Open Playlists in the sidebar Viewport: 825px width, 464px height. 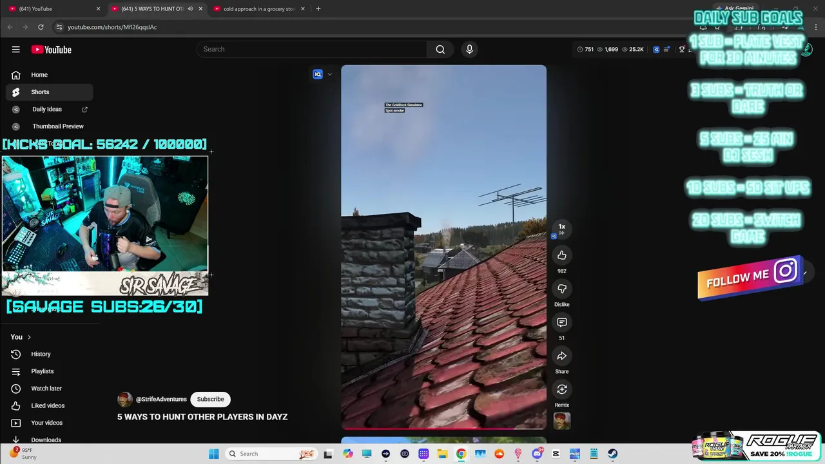click(x=49, y=371)
